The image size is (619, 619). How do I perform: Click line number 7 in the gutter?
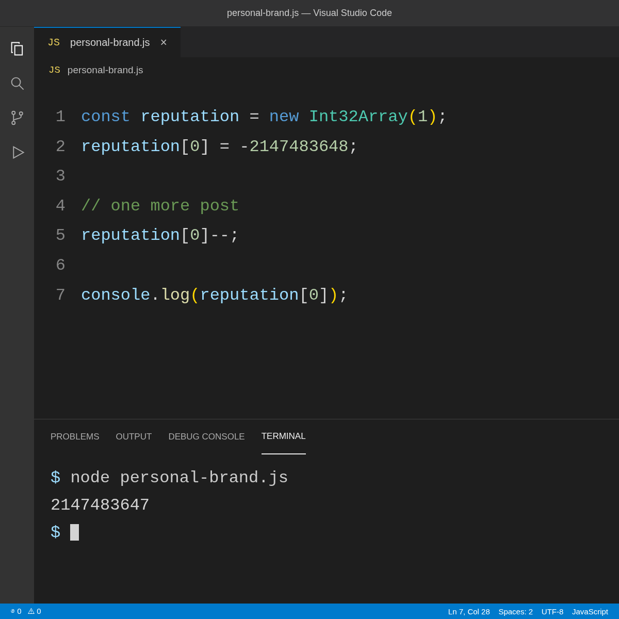click(60, 296)
